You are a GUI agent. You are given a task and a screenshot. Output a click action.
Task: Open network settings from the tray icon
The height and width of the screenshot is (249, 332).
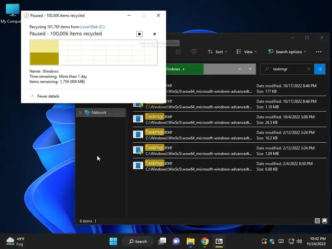(x=291, y=241)
